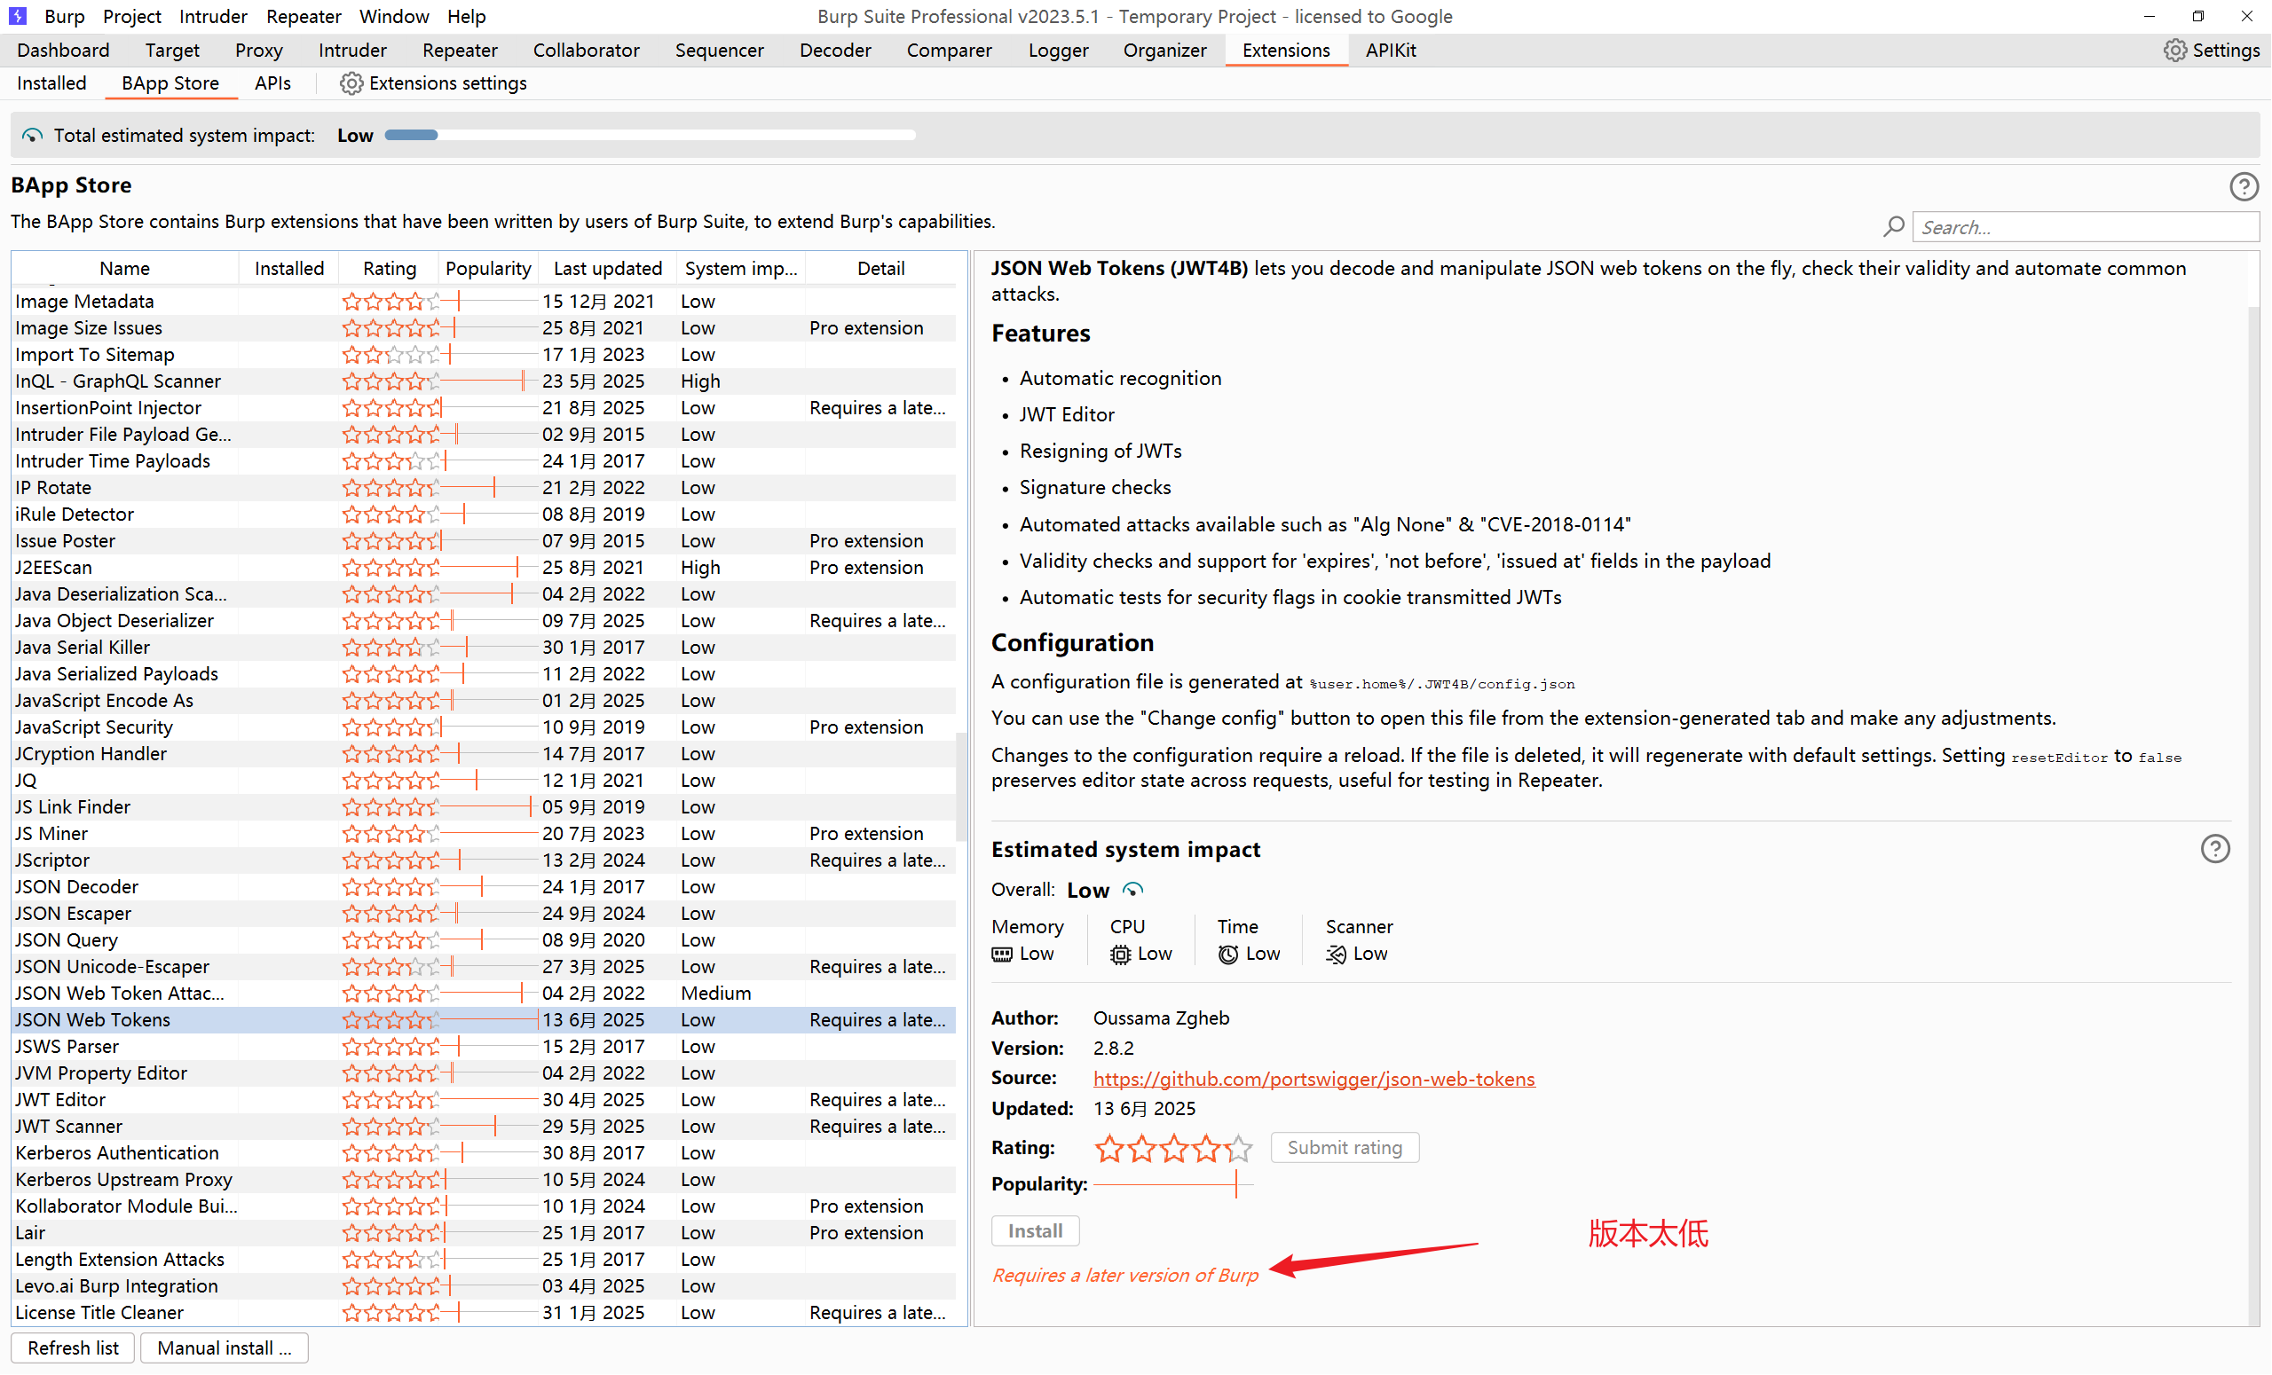
Task: Sort list by Popularity column header
Action: 488,268
